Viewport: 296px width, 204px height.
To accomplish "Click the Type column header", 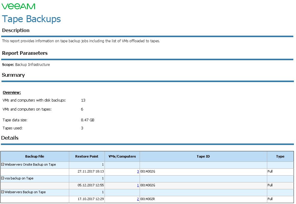I will click(280, 156).
